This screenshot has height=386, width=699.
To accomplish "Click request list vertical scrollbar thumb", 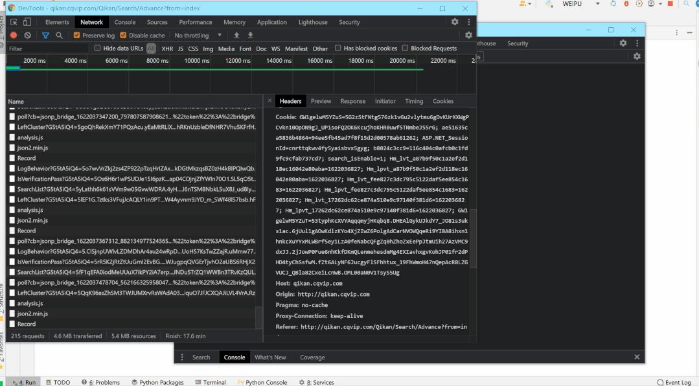I will click(x=259, y=317).
